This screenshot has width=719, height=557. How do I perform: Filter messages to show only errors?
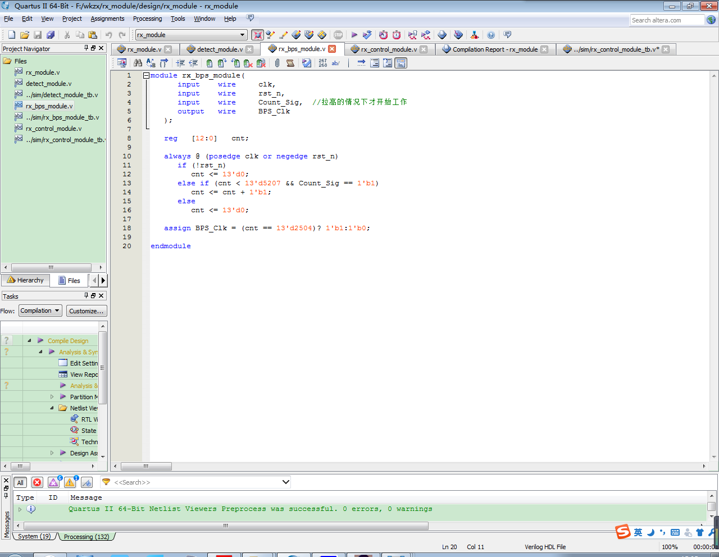point(37,482)
